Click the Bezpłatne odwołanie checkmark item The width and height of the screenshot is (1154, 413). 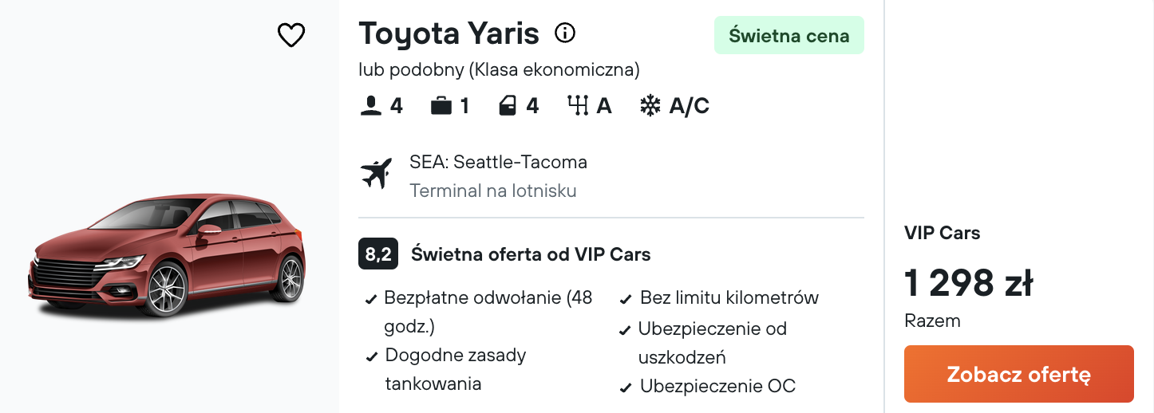pos(488,298)
